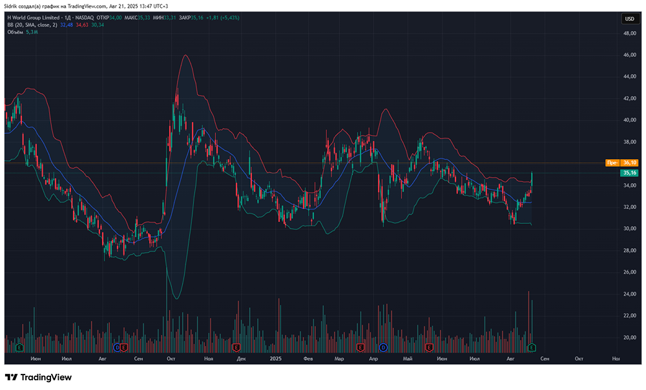Click the blue dividend badge near August 2024

click(x=117, y=347)
